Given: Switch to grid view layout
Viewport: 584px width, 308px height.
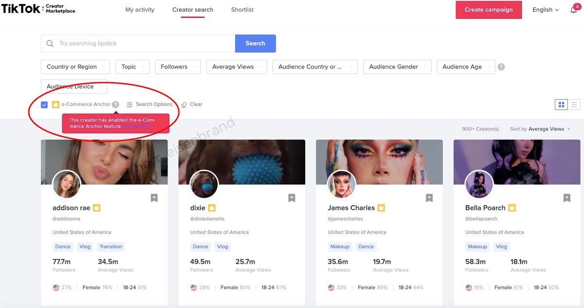Looking at the screenshot, I should (561, 104).
